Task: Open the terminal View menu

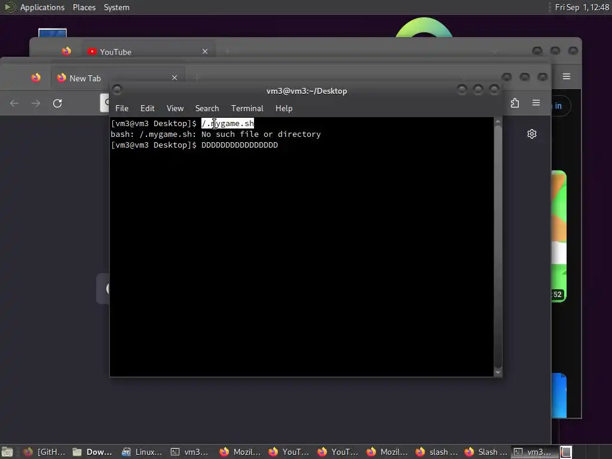Action: click(175, 109)
